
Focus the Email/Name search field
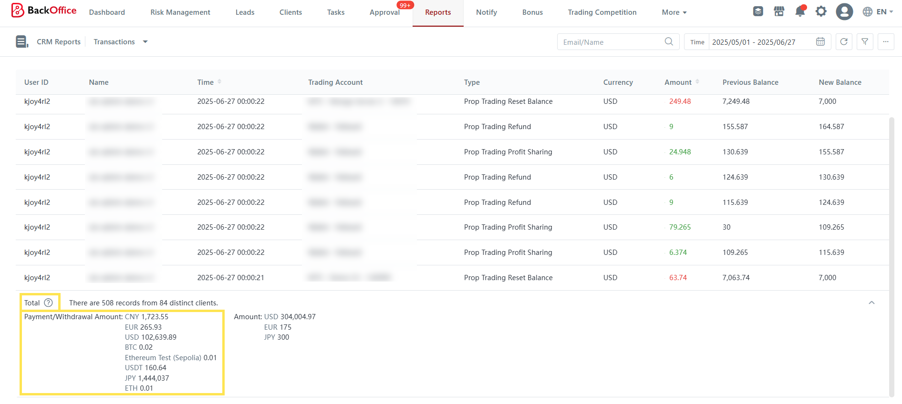[x=612, y=42]
